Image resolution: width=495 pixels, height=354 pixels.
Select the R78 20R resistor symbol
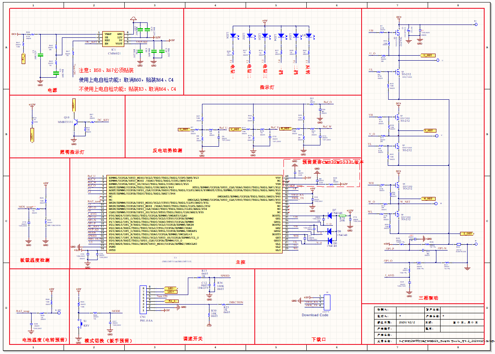pos(342,216)
